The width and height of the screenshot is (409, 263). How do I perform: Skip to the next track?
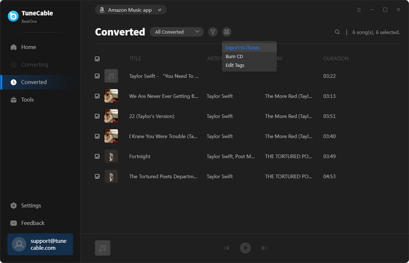point(264,248)
